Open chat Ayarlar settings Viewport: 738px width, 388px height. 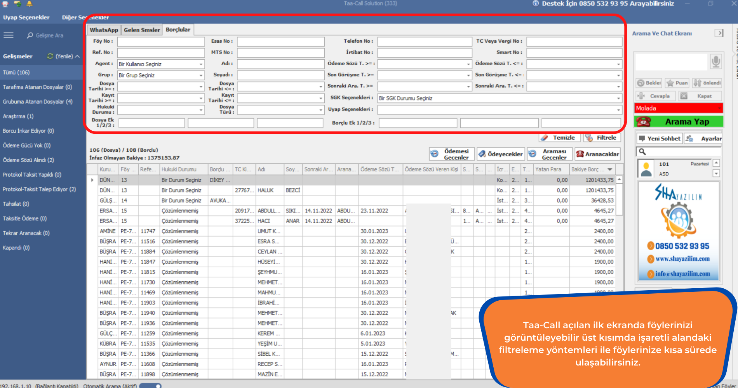click(x=703, y=139)
